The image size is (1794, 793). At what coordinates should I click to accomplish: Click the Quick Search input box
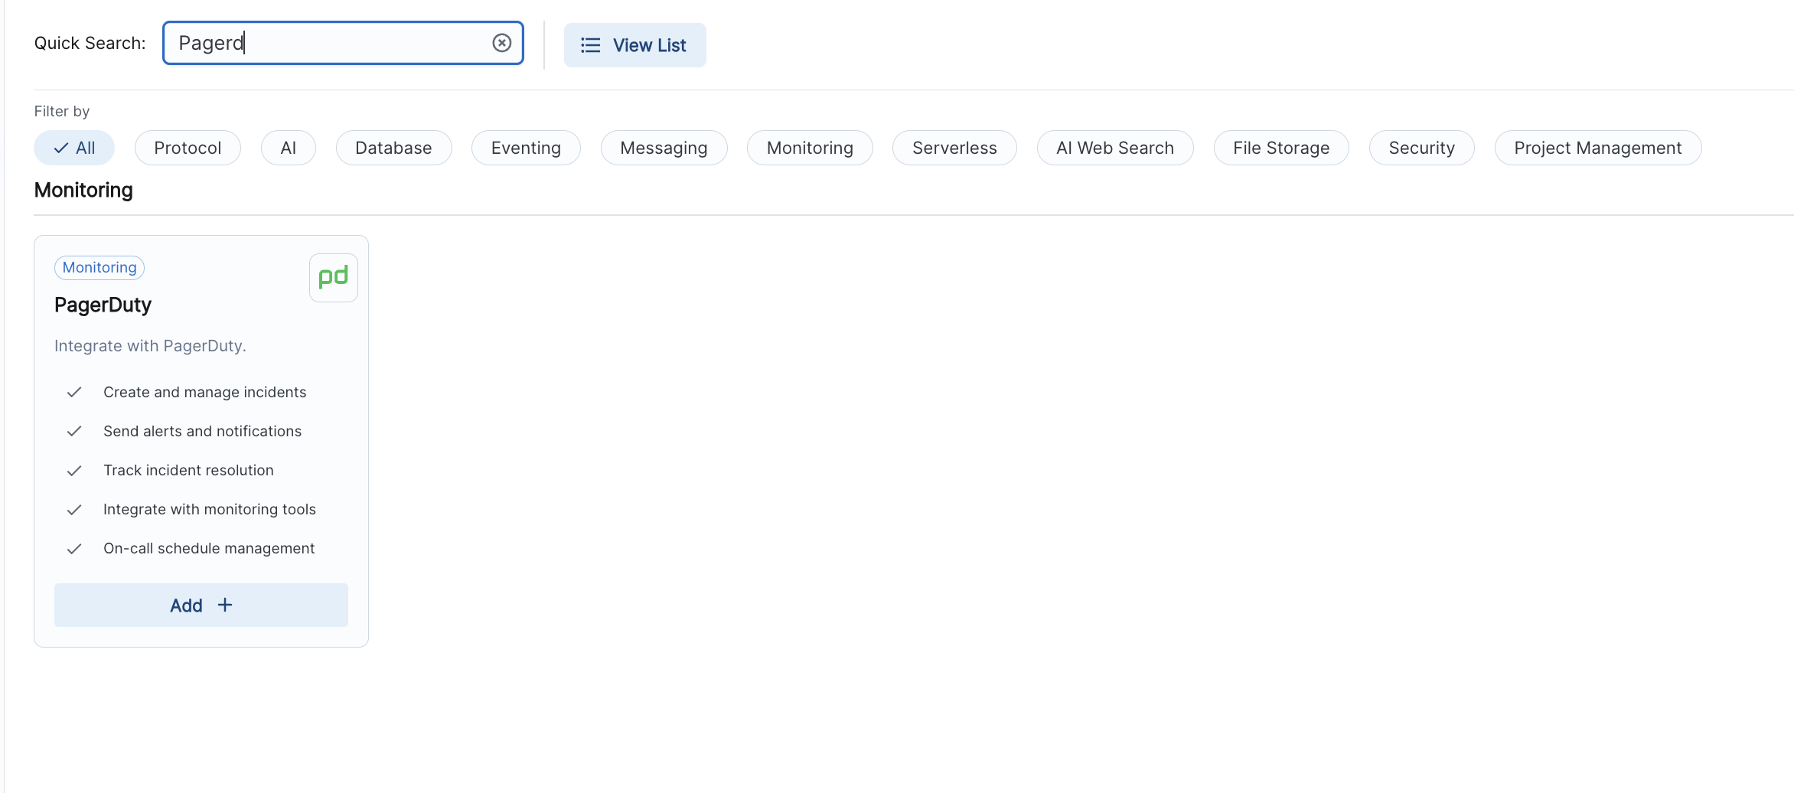click(343, 43)
